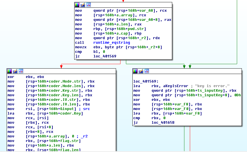Click the group-nodes icon of the loc_401569 node
The image size is (247, 152).
[147, 71]
